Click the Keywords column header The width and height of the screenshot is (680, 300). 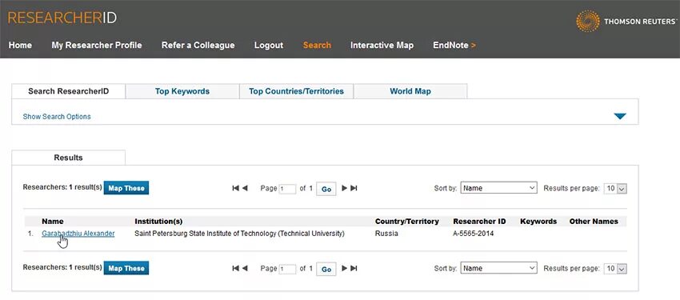(538, 222)
